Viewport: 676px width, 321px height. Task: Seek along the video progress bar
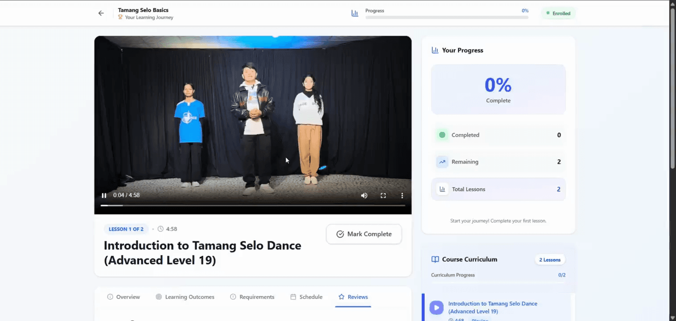253,205
